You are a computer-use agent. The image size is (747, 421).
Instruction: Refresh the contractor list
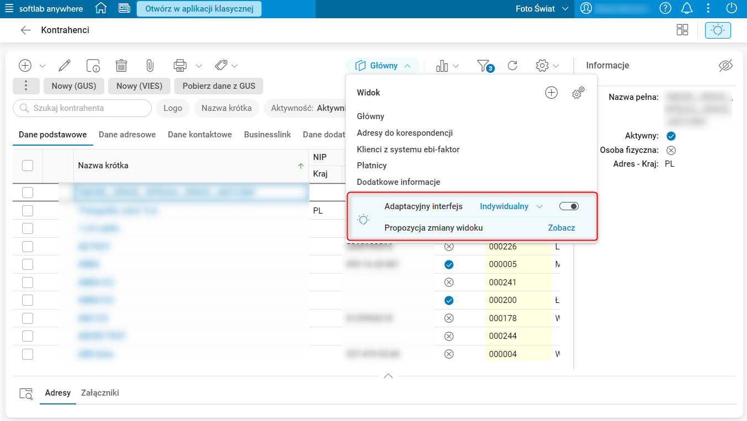513,66
